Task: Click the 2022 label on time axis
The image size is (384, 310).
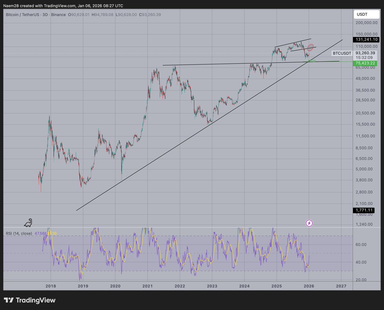Action: (x=180, y=286)
